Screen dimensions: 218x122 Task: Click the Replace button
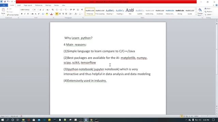point(208,12)
